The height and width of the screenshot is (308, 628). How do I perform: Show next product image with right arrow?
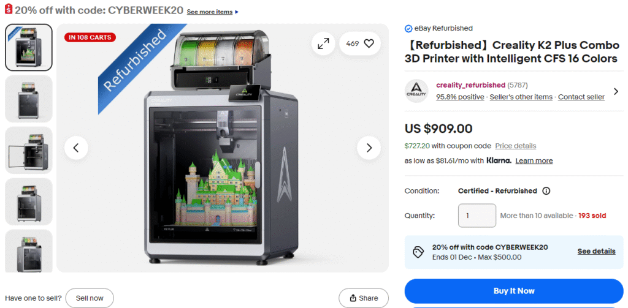point(369,148)
